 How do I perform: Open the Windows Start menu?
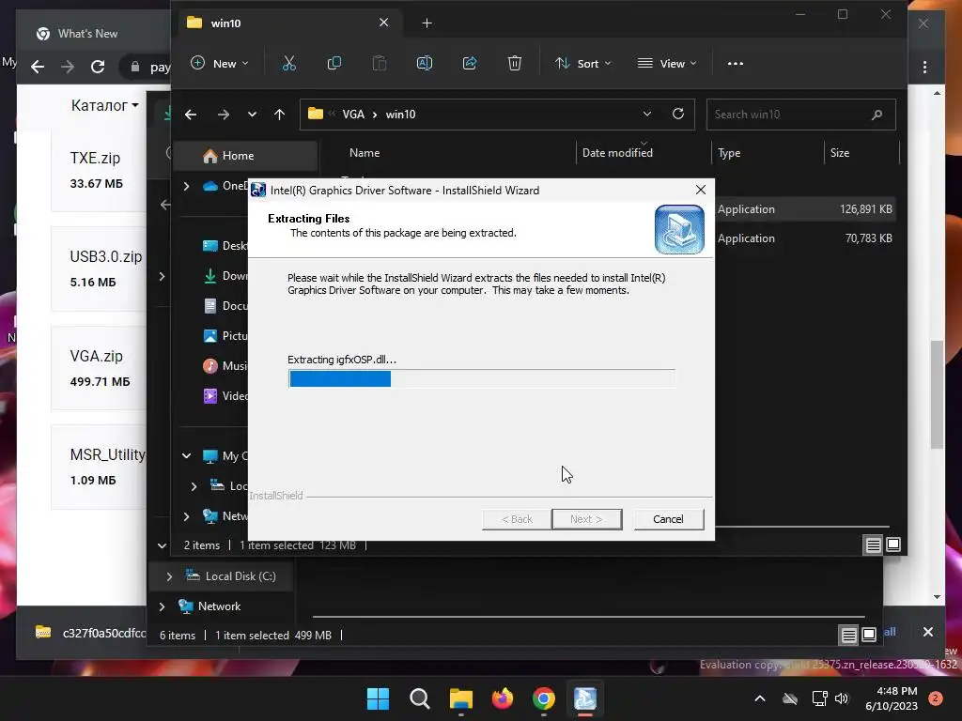(x=378, y=698)
